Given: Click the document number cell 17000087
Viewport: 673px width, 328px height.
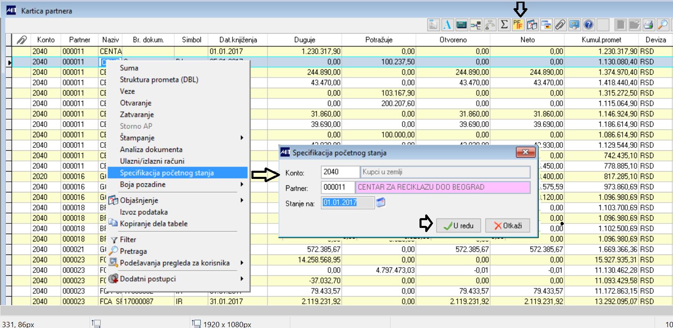Looking at the screenshot, I should [x=148, y=301].
